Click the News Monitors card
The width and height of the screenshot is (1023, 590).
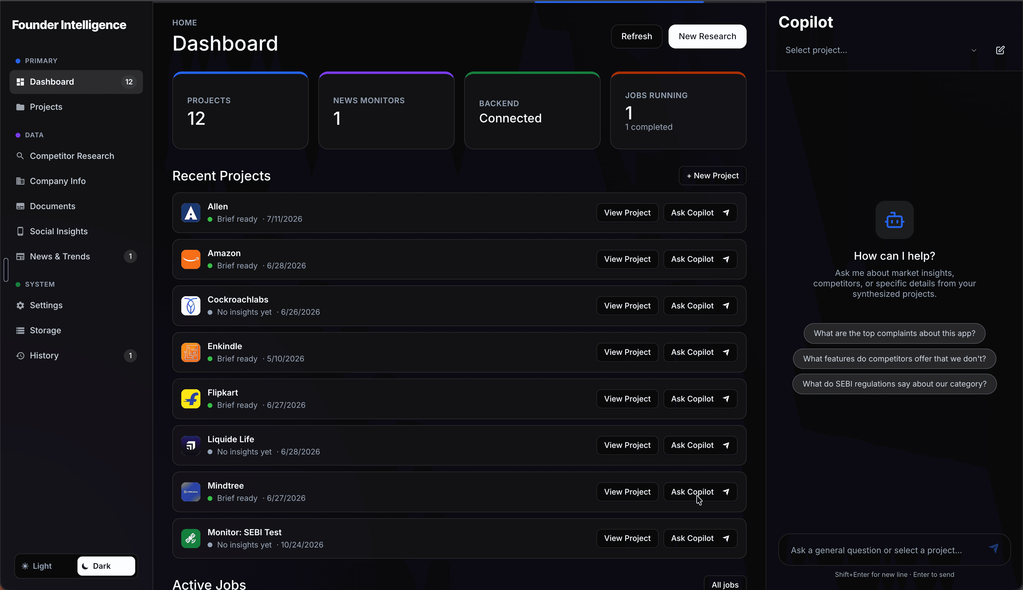[386, 111]
